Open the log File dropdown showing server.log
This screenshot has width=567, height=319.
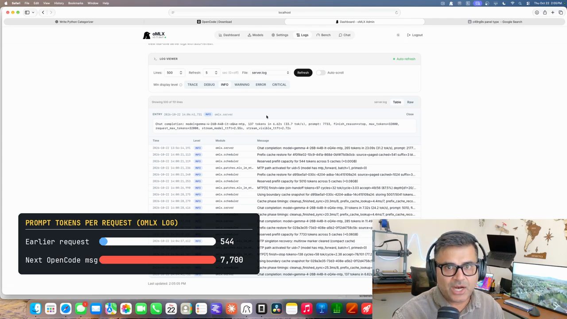coord(270,73)
